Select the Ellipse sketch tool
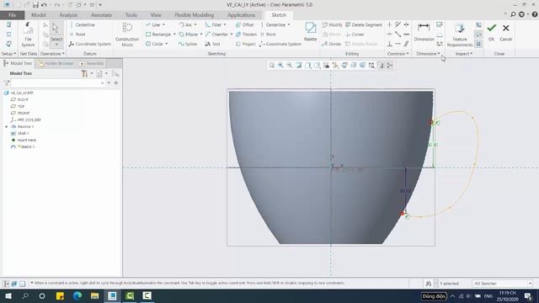Viewport: 539px width, 303px height. (x=189, y=35)
